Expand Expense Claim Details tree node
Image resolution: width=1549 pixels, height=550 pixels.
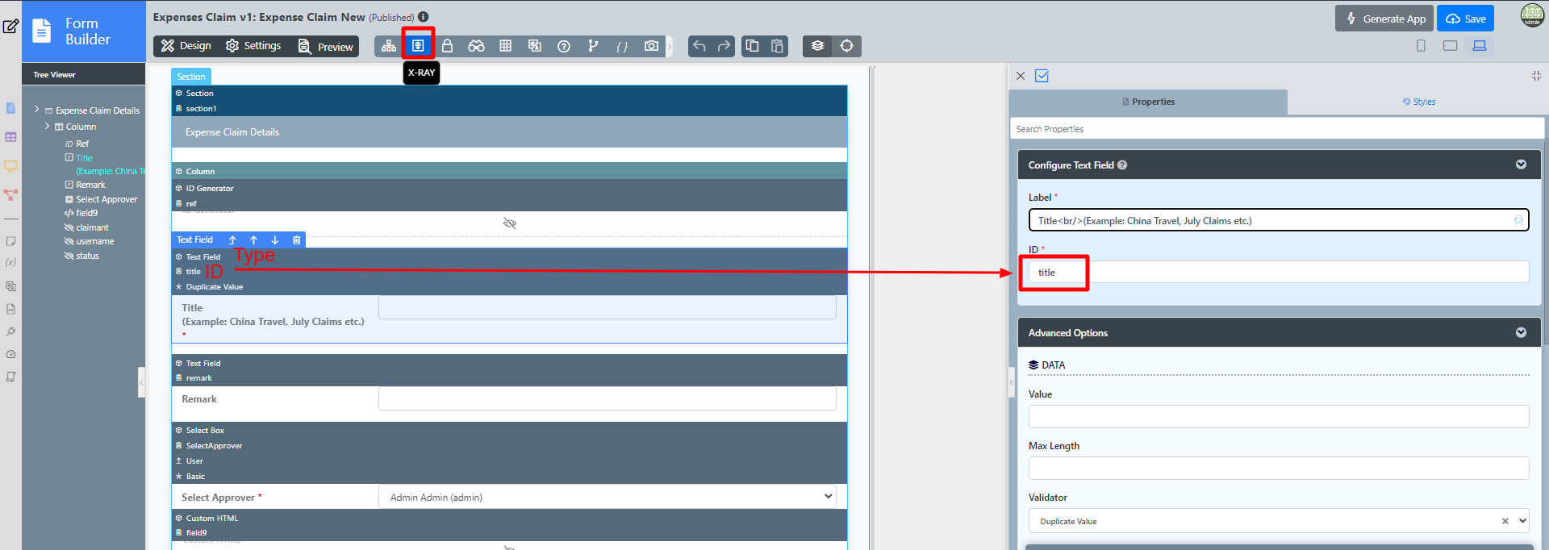click(36, 110)
